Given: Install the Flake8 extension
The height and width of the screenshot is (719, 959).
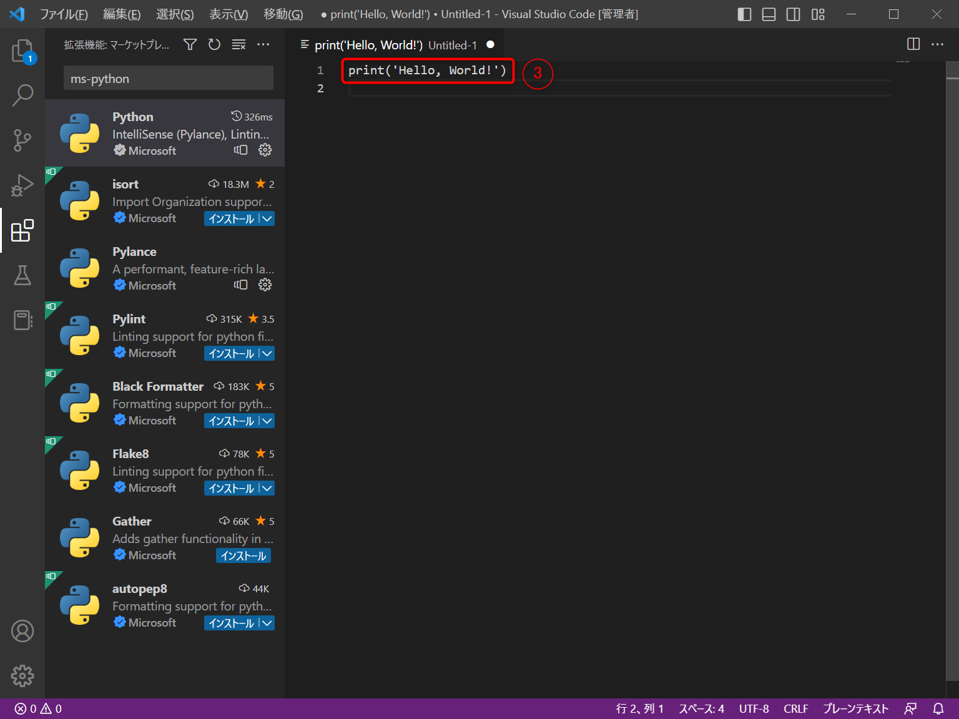Looking at the screenshot, I should coord(232,488).
